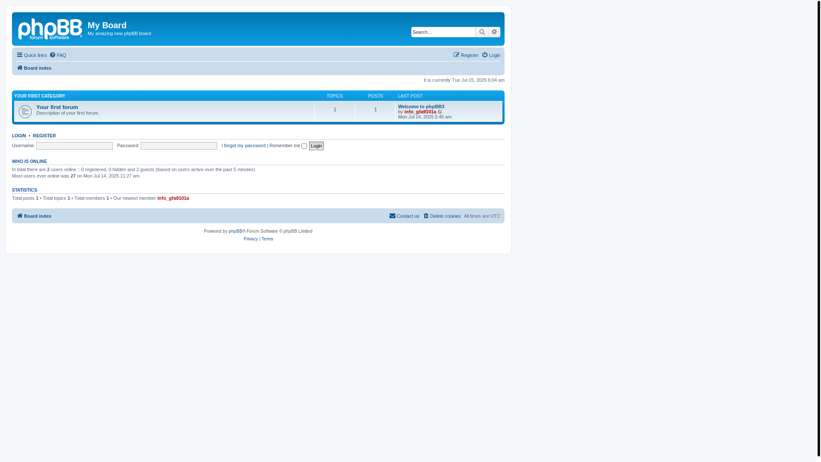Open the Welcome to phpBB3 topic
The width and height of the screenshot is (821, 462).
pos(421,107)
